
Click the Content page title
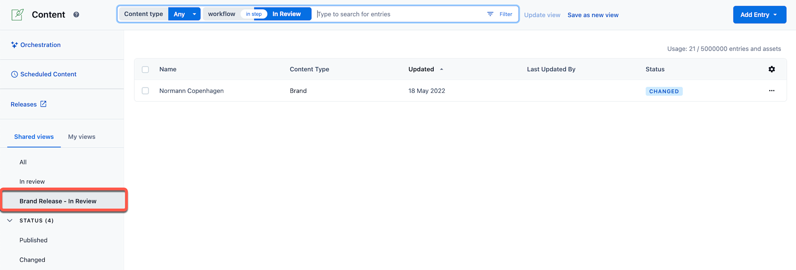(49, 14)
